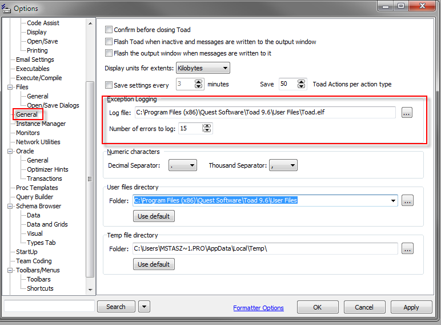
Task: Select Open/Save under the editor options
Action: (x=42, y=41)
